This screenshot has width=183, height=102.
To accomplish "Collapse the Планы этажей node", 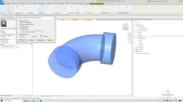I will click(x=136, y=27).
